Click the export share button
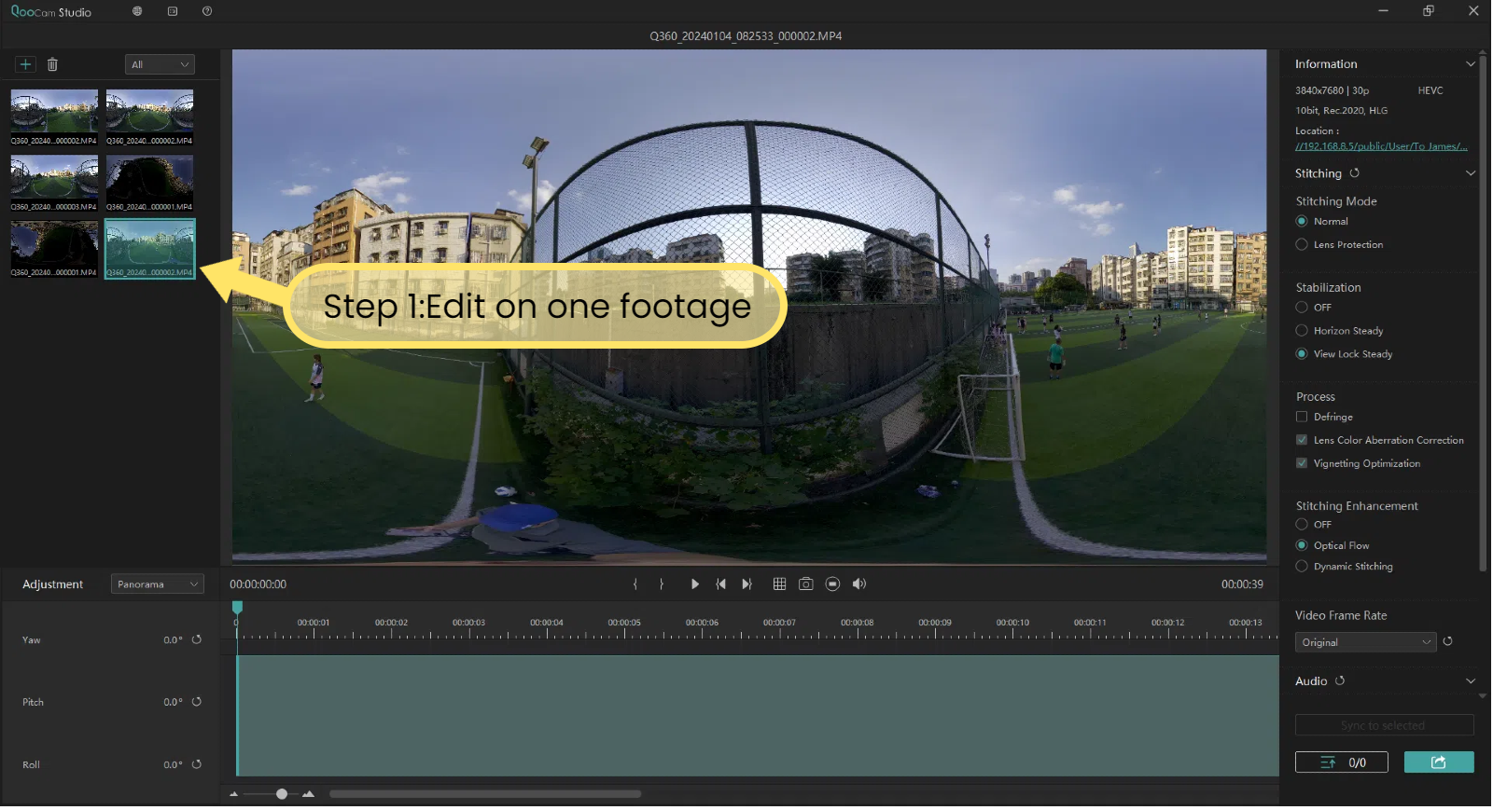Viewport: 1493px width, 810px height. pos(1438,762)
